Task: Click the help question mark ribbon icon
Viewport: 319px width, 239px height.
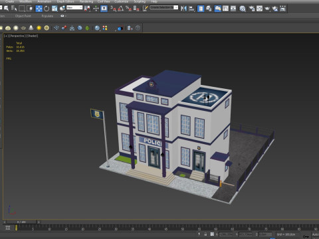Action: pos(138,28)
